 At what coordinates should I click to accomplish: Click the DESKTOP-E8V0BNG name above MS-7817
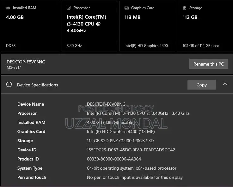pyautogui.click(x=26, y=62)
